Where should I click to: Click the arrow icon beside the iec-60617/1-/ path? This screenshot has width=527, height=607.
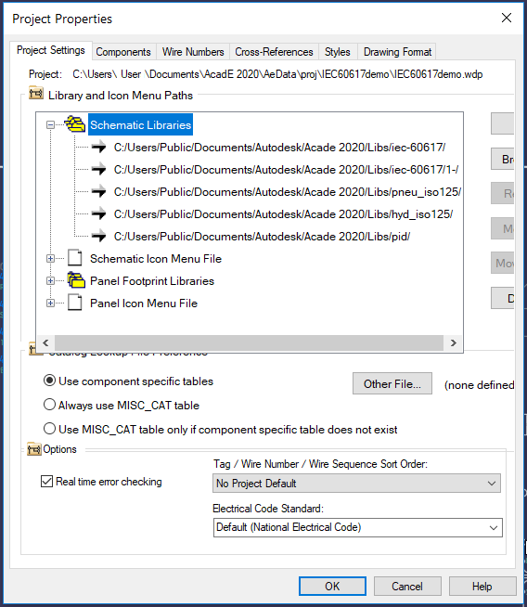click(98, 169)
